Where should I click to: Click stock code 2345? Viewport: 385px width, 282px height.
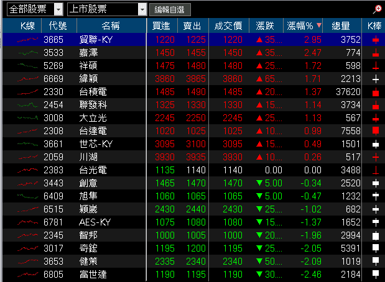point(53,235)
